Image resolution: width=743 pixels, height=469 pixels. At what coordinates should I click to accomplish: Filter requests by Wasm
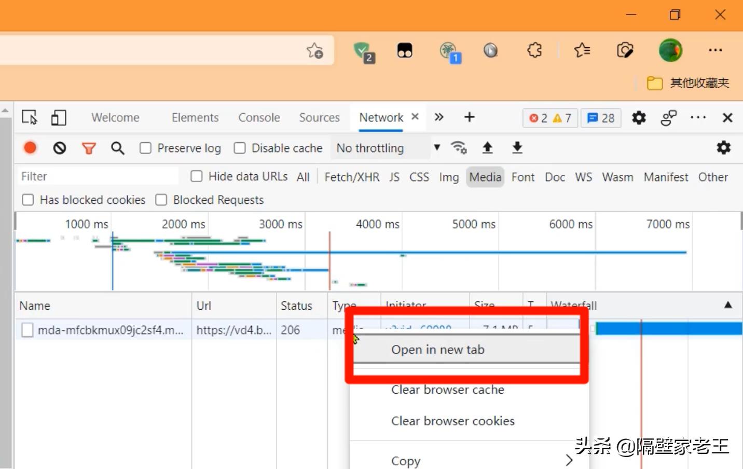coord(617,177)
